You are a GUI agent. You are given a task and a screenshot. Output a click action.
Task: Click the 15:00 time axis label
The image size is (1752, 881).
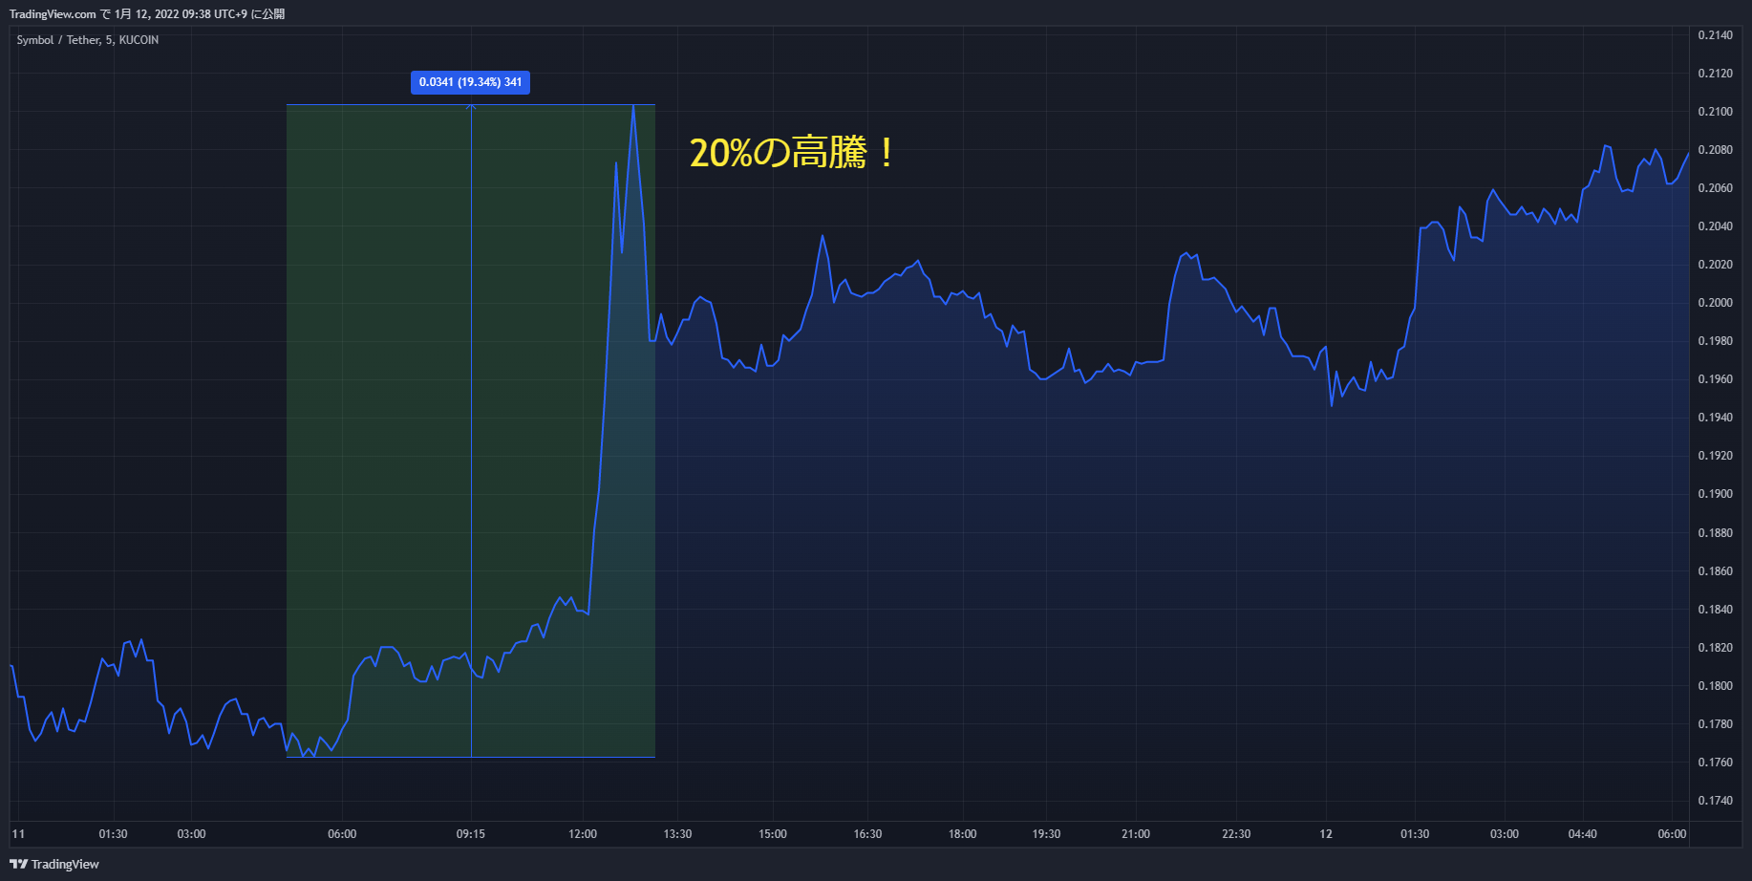(773, 834)
